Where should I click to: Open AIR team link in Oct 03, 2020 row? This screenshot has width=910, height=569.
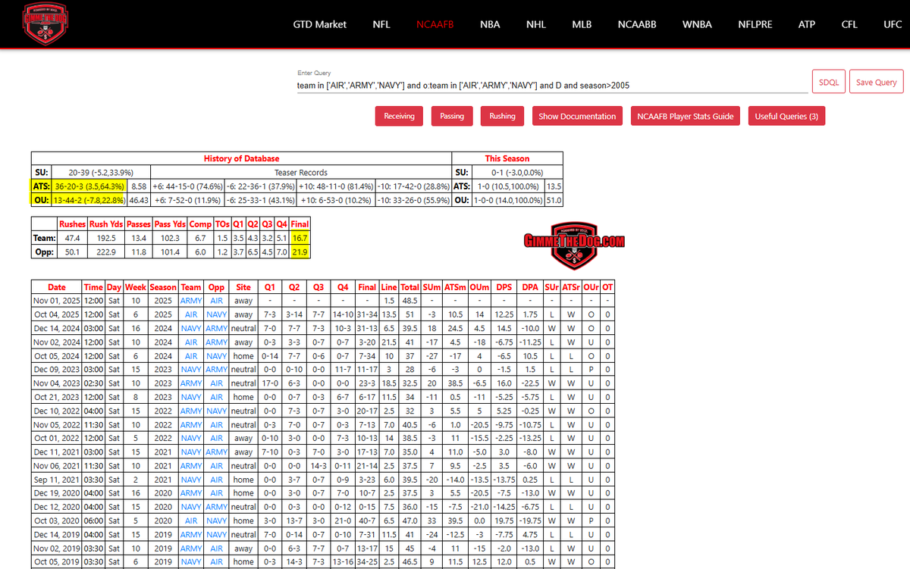click(191, 521)
